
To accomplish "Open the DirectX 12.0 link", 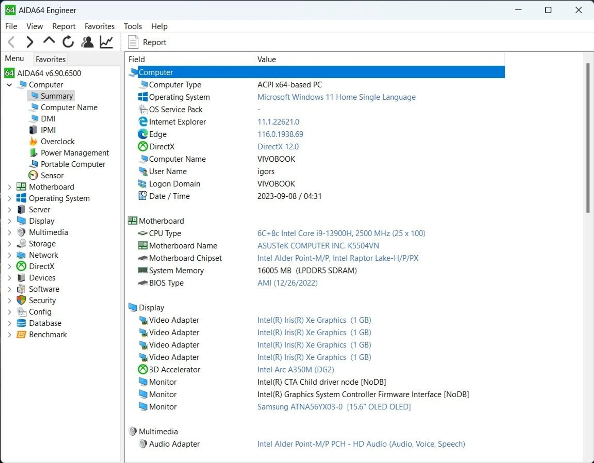I will coord(278,146).
